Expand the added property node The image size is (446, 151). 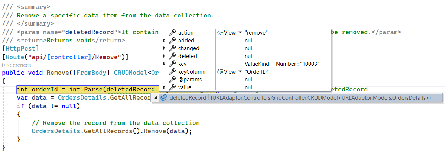(164, 41)
